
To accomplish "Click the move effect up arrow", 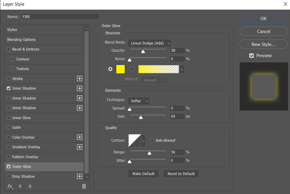I will pos(20,186).
